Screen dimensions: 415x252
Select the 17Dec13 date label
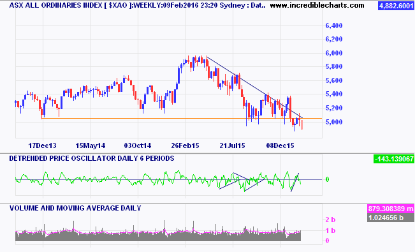(x=42, y=145)
